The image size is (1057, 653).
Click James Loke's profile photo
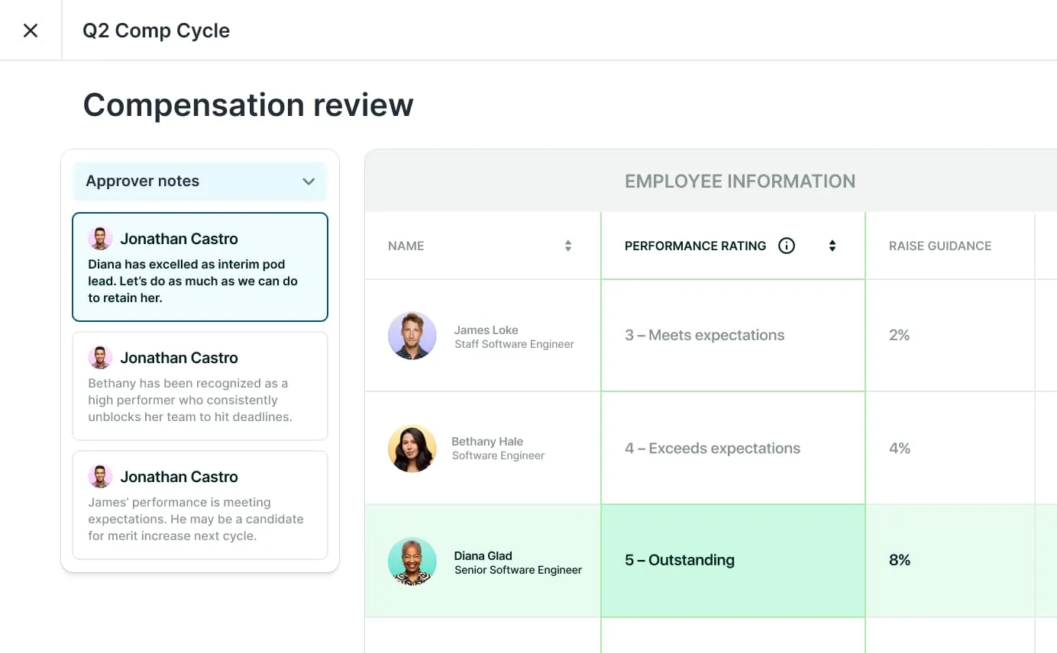click(x=412, y=336)
